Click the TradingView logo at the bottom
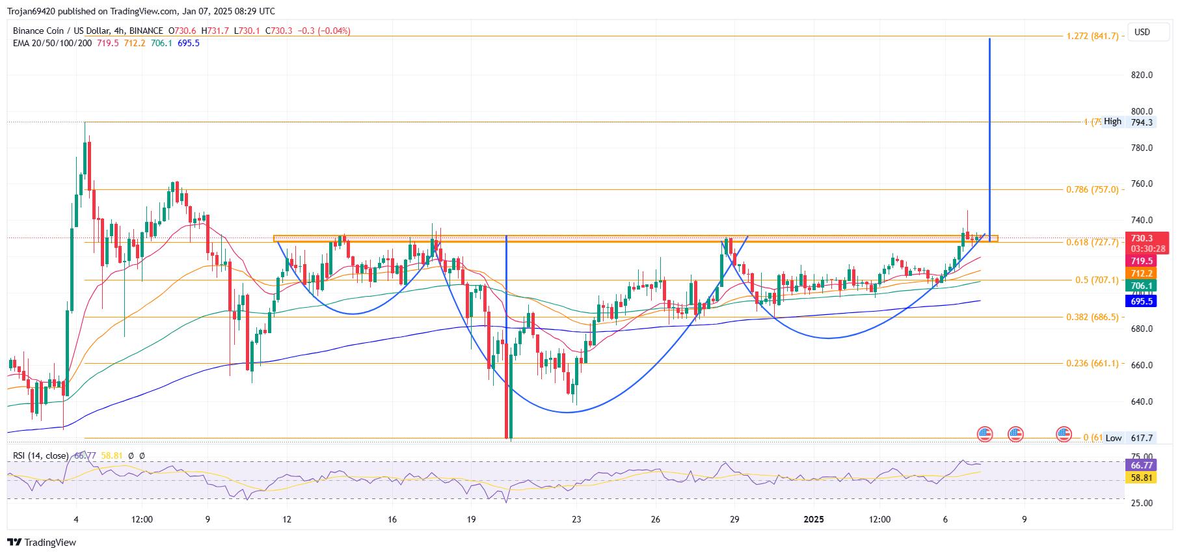Viewport: 1180px width, 555px height. point(42,542)
